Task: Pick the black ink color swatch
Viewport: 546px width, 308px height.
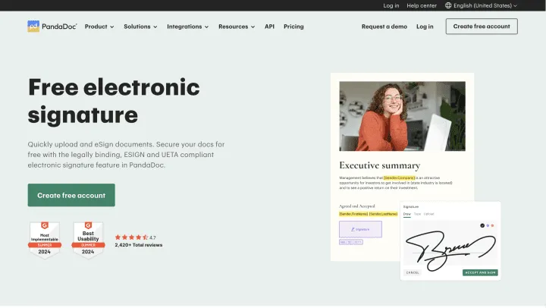Action: (482, 225)
